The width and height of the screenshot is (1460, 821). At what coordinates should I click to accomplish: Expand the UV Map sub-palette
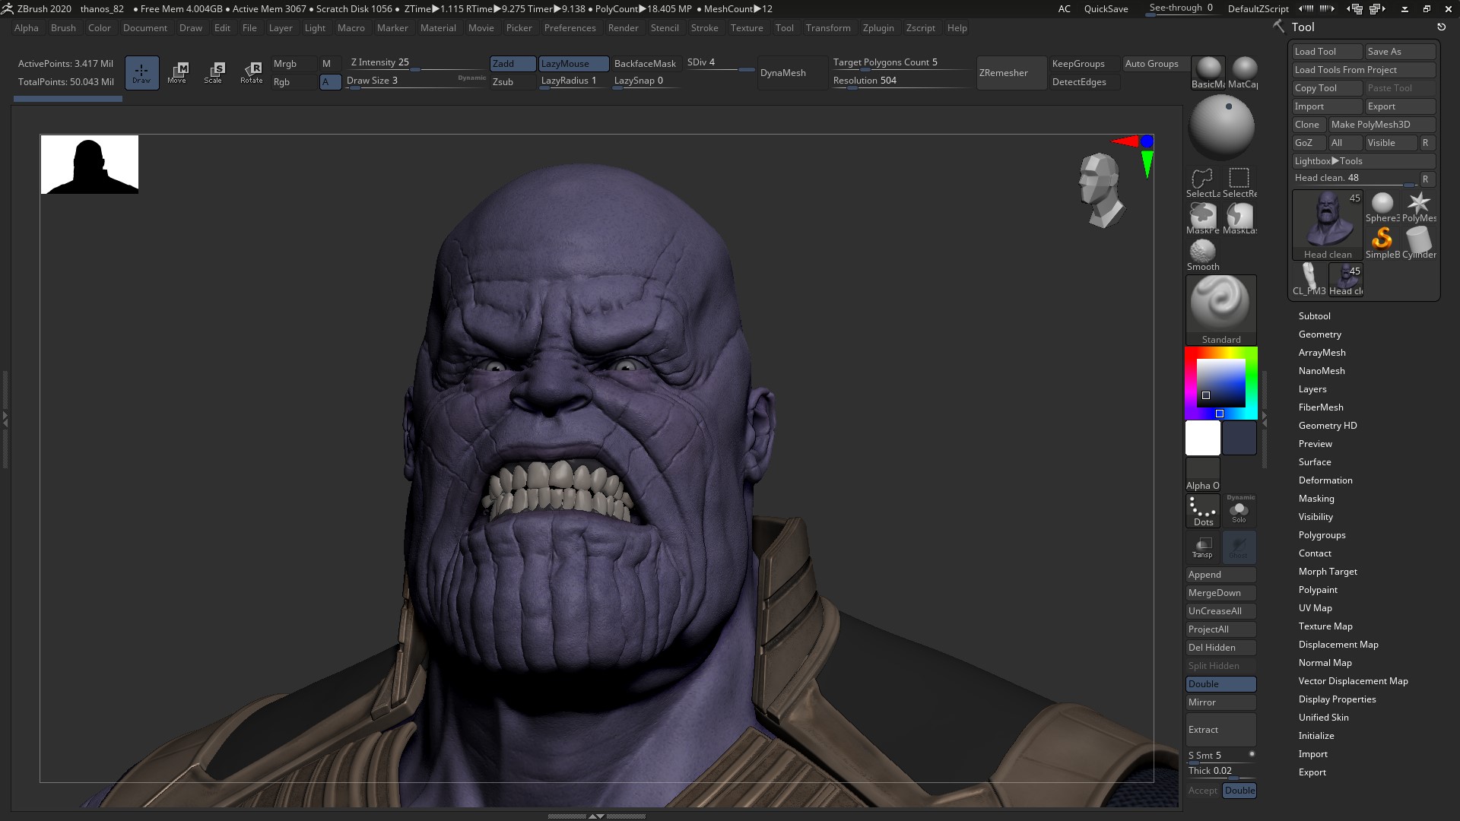click(x=1315, y=608)
